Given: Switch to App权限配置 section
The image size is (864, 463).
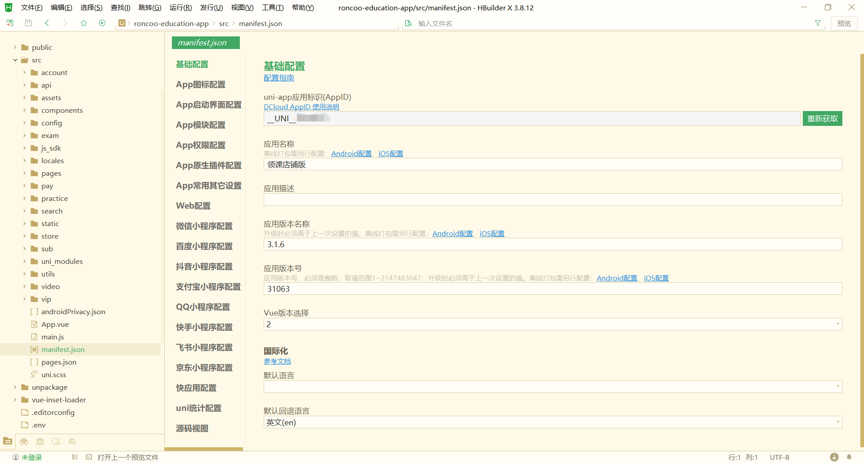Looking at the screenshot, I should [x=201, y=145].
